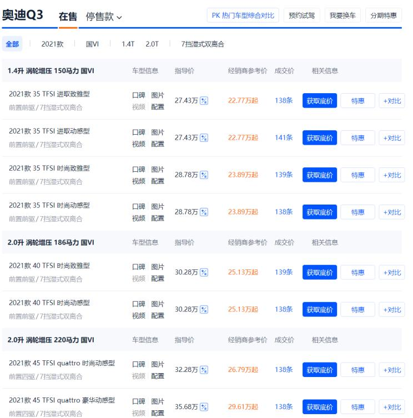Add 35 TFSI 进取动感型 to comparison

[x=392, y=138]
